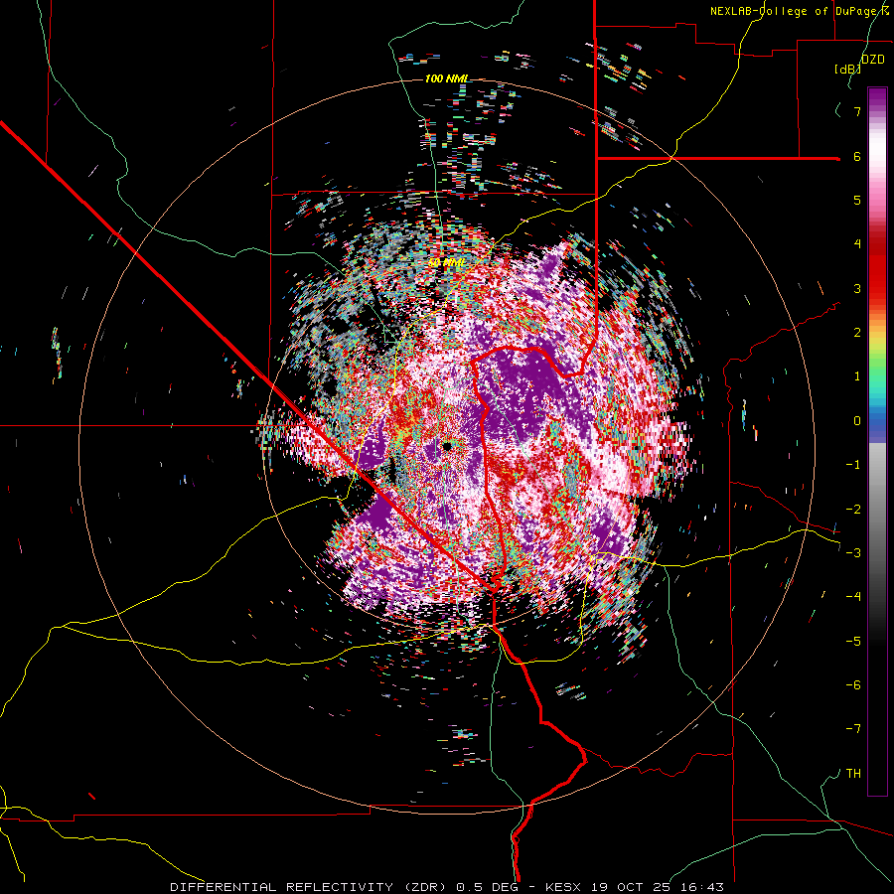The width and height of the screenshot is (894, 894).
Task: Click the scale value -4
Action: [853, 597]
